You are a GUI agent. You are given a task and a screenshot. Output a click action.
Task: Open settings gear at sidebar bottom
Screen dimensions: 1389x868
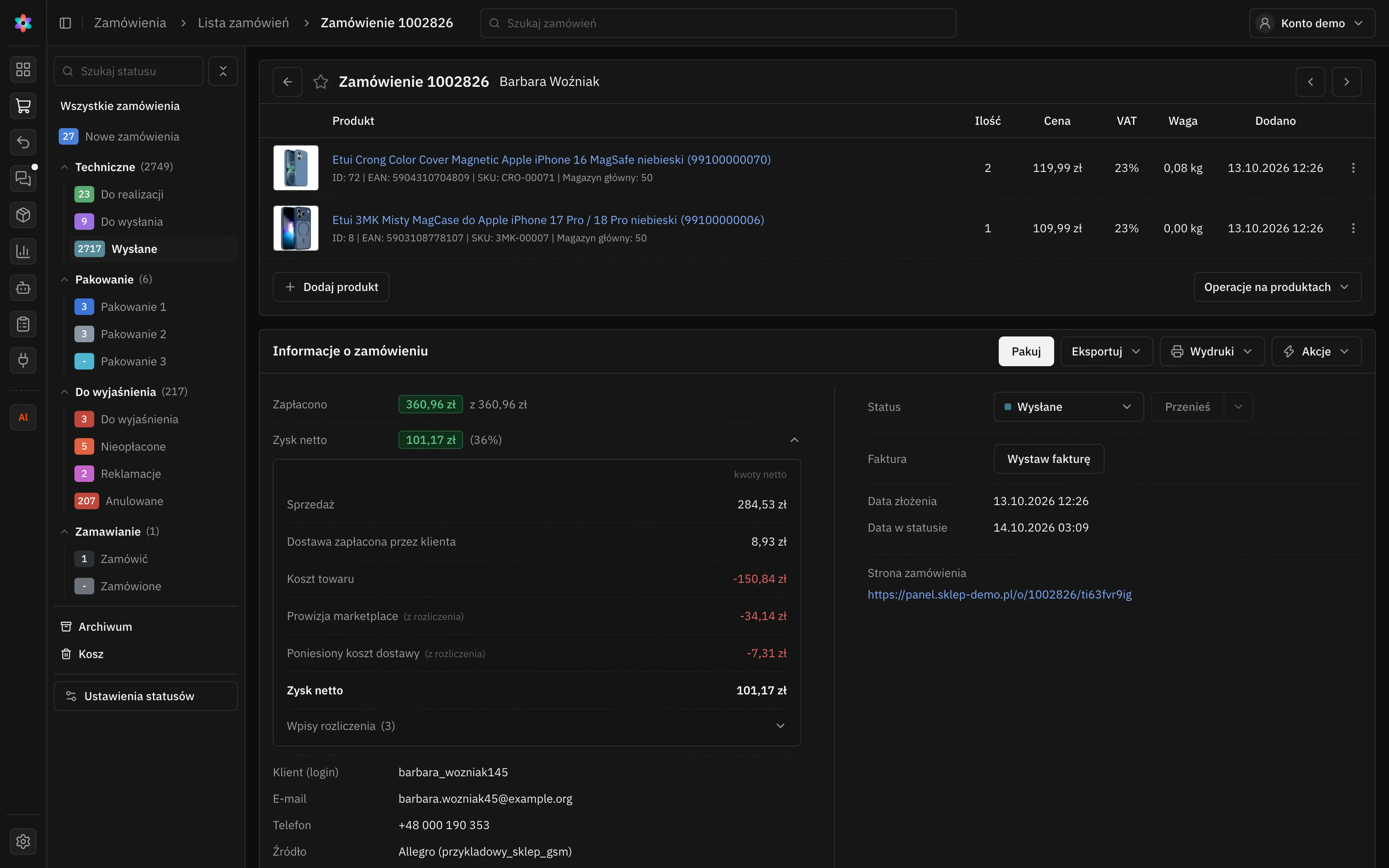[x=23, y=841]
